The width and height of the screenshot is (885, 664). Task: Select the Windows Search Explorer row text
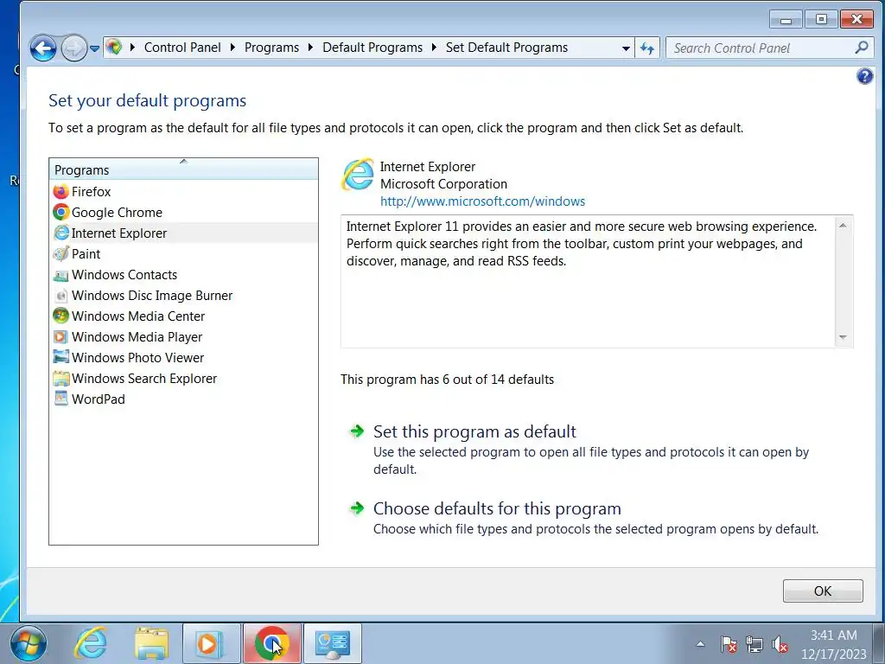click(144, 379)
